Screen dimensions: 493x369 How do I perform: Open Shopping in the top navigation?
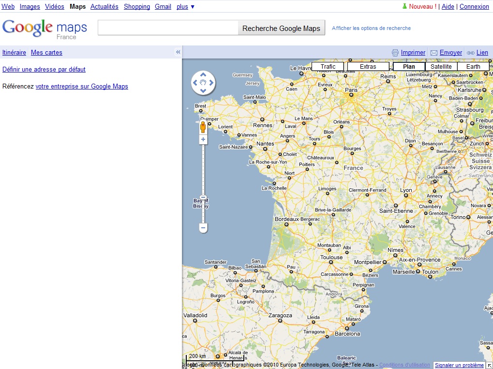coord(137,6)
